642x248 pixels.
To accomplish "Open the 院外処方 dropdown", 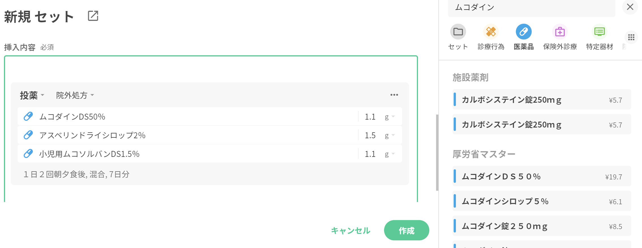I will (75, 95).
